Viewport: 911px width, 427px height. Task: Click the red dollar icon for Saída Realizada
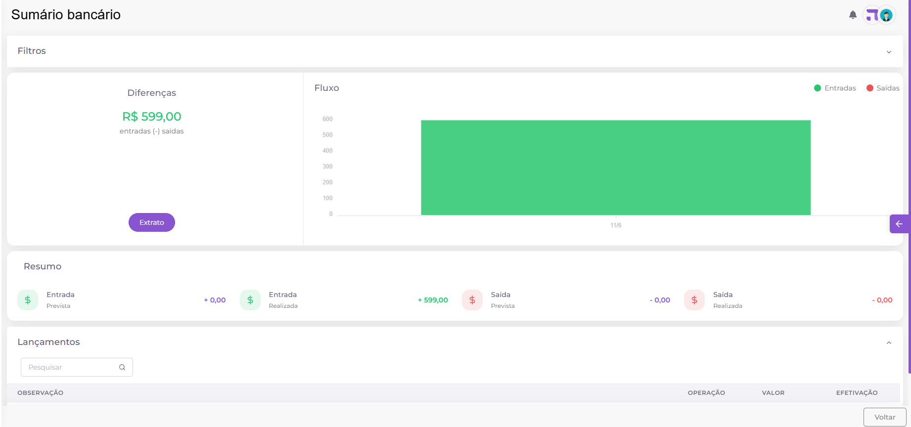[694, 300]
